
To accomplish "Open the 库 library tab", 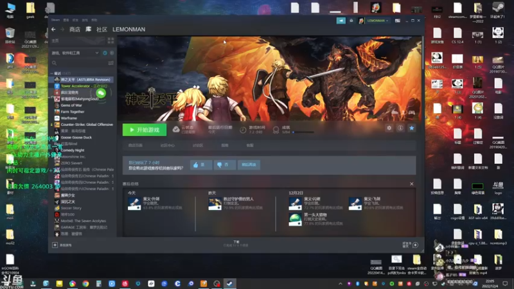I will (89, 29).
